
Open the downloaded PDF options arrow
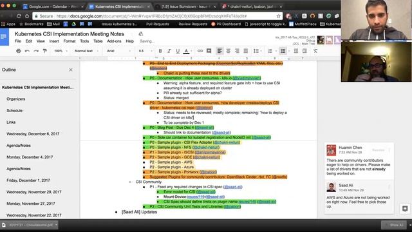click(56, 225)
